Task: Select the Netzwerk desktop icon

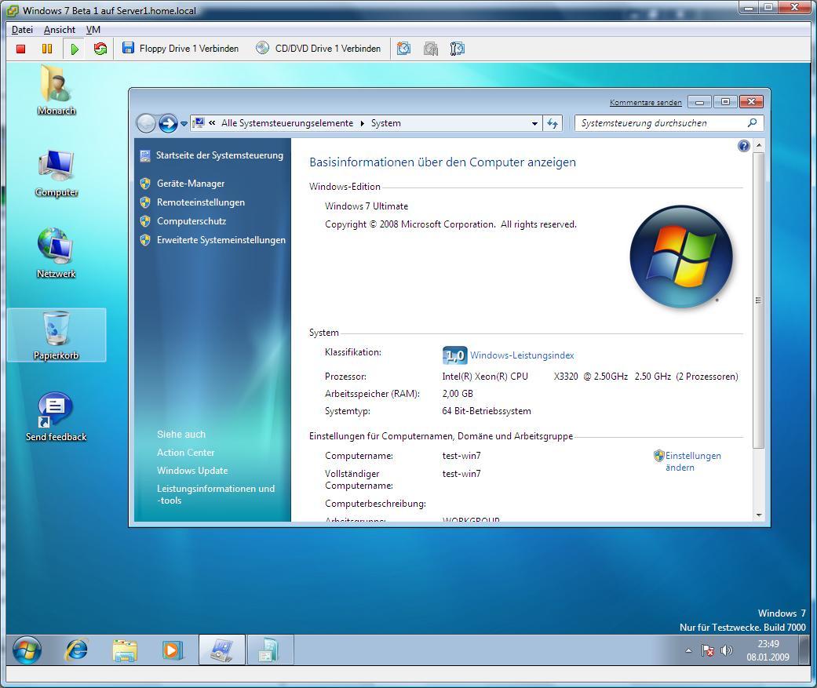Action: (57, 253)
